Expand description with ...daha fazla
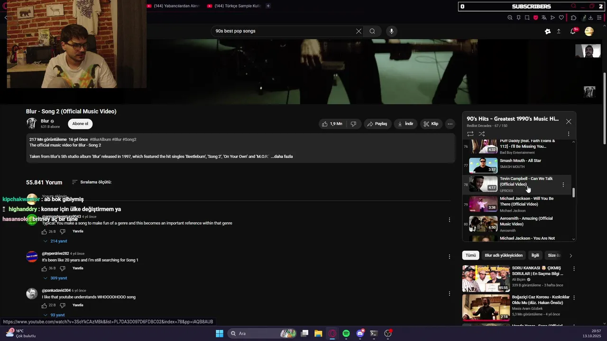 pos(282,156)
